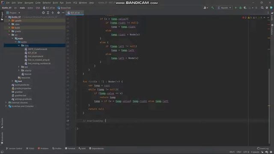Image resolution: width=274 pixels, height=154 pixels.
Task: Click the Search Everywhere magnifier icon
Action: 262,8
